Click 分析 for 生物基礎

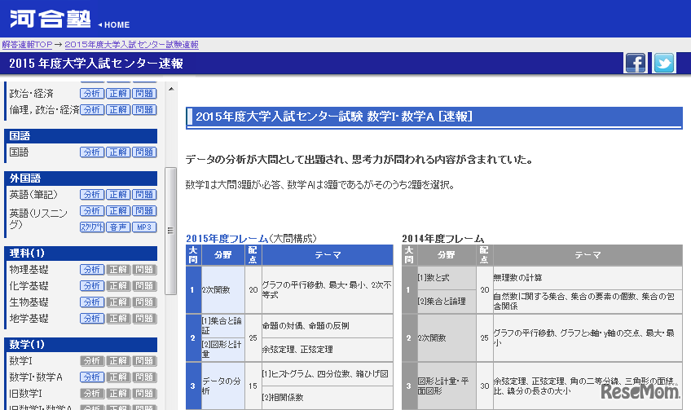(x=91, y=302)
